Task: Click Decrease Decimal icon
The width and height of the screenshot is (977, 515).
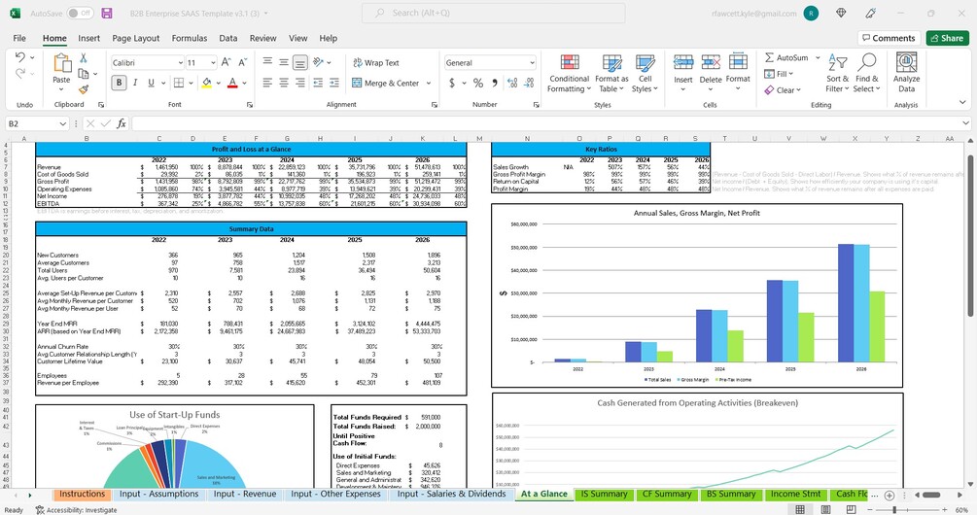Action: pyautogui.click(x=529, y=83)
